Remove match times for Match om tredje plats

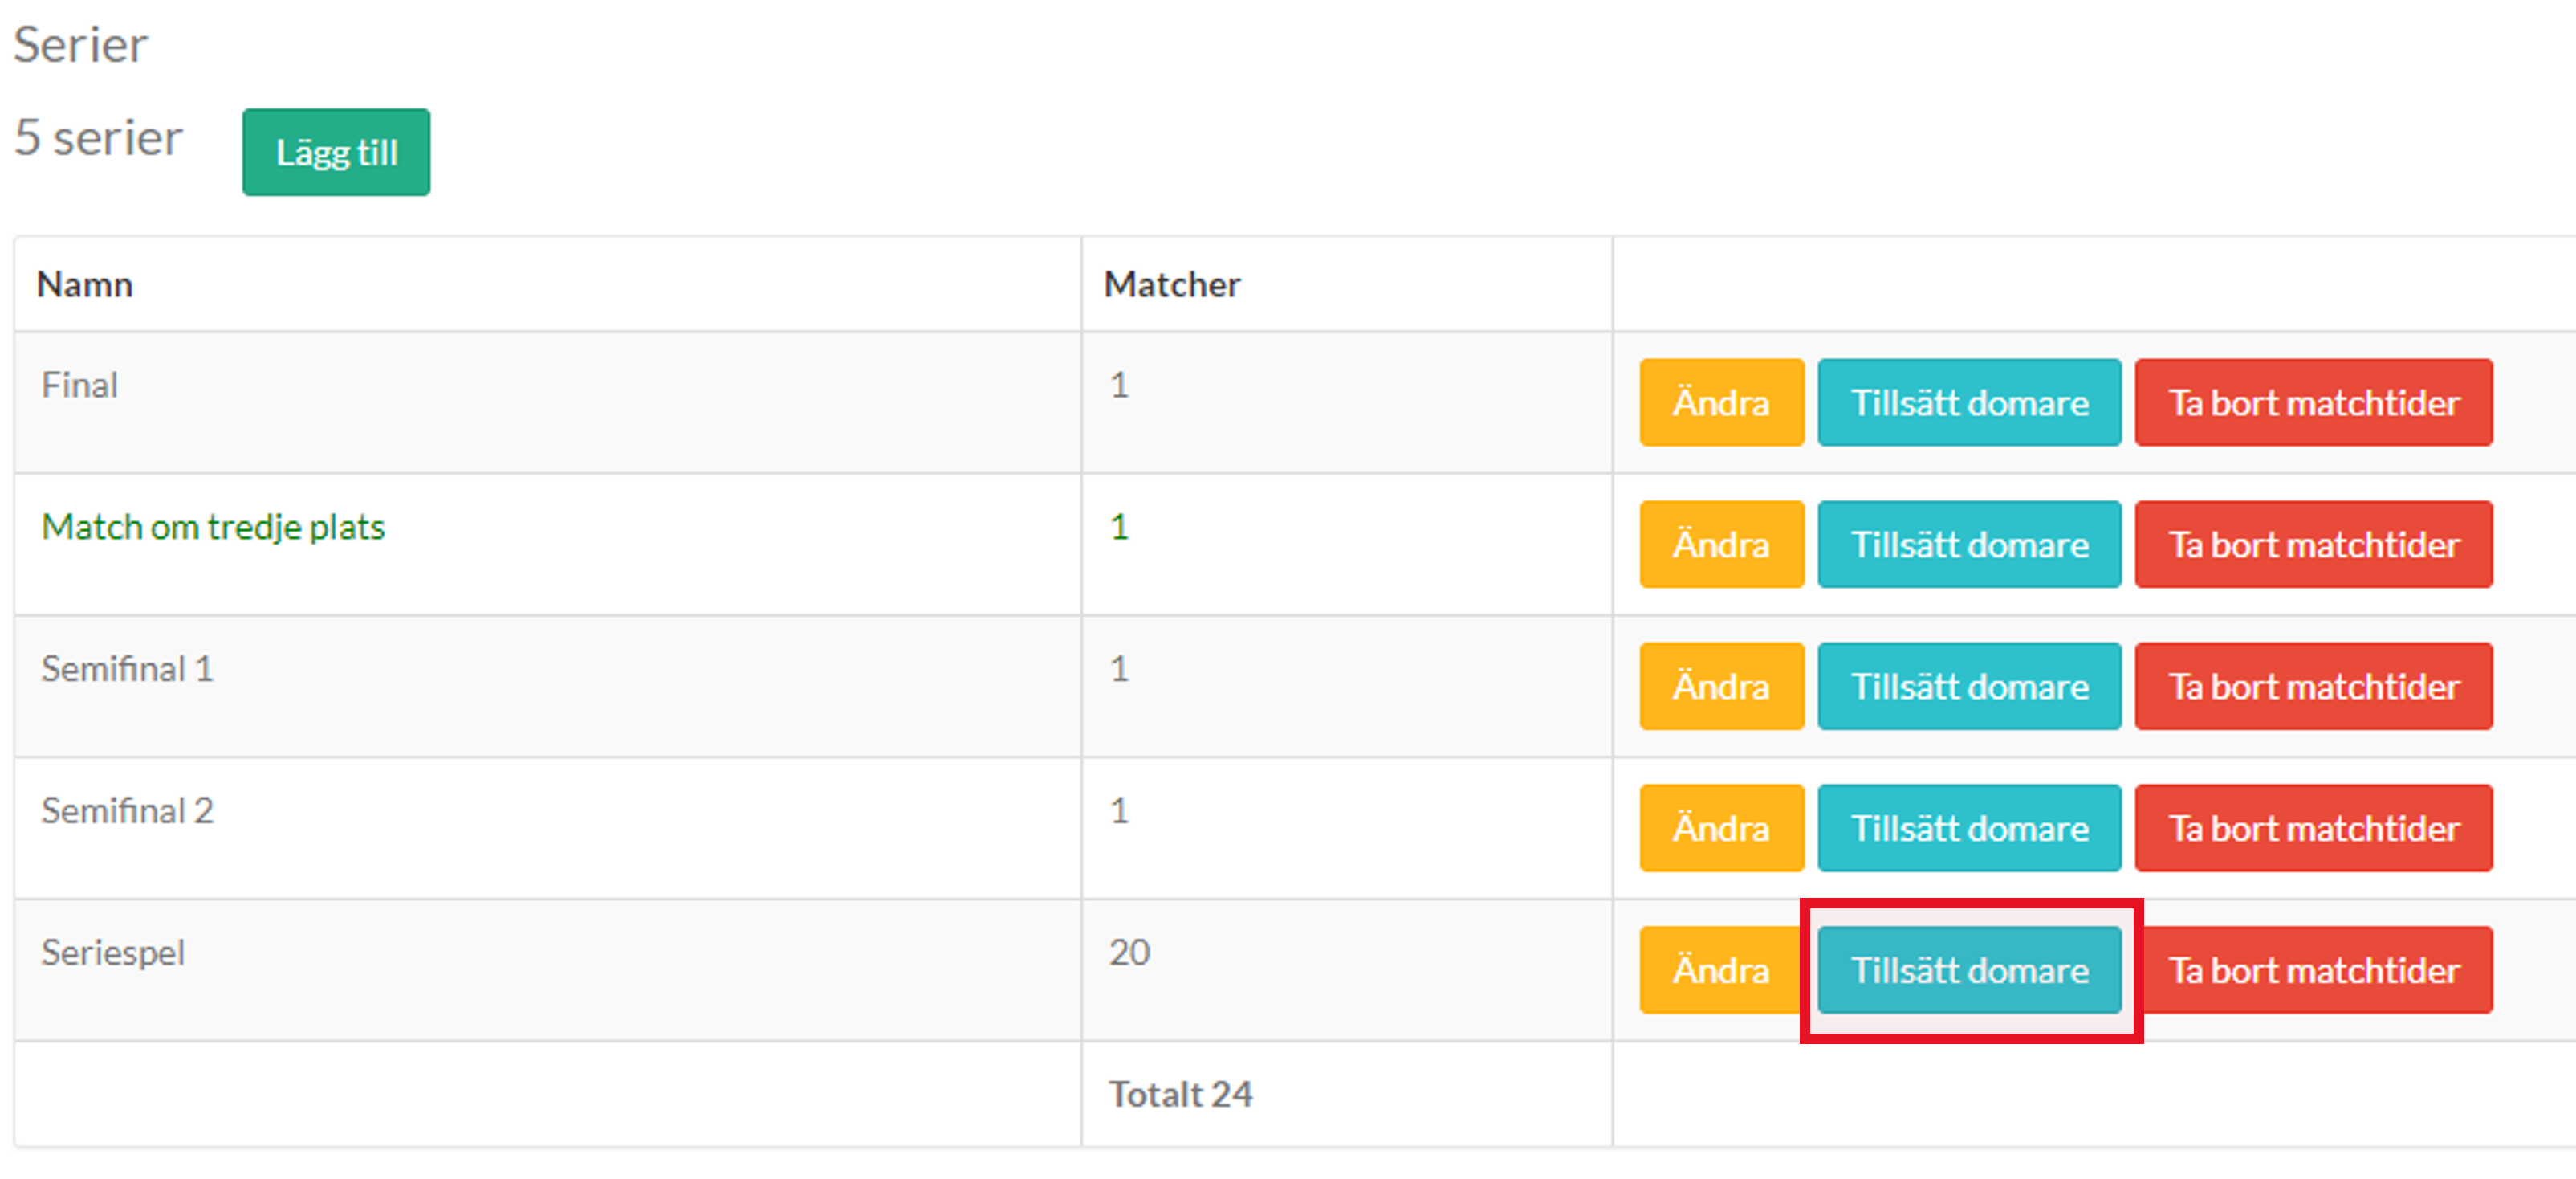[2313, 545]
